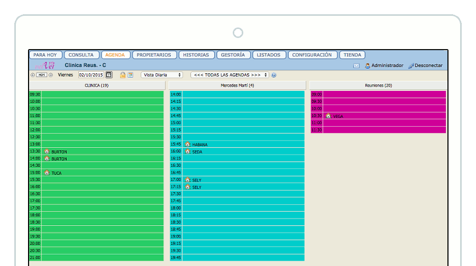
Task: Expand the TODAS LAS AGENDAS selector
Action: tap(230, 75)
